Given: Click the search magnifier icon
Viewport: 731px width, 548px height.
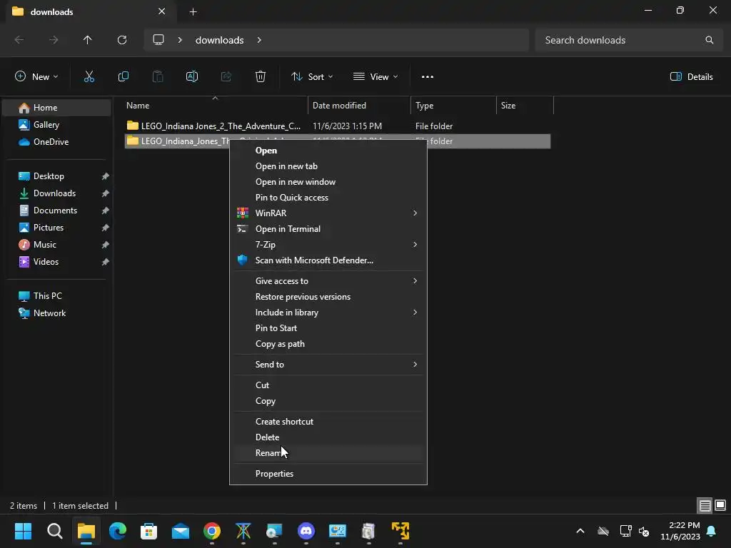Looking at the screenshot, I should [709, 40].
